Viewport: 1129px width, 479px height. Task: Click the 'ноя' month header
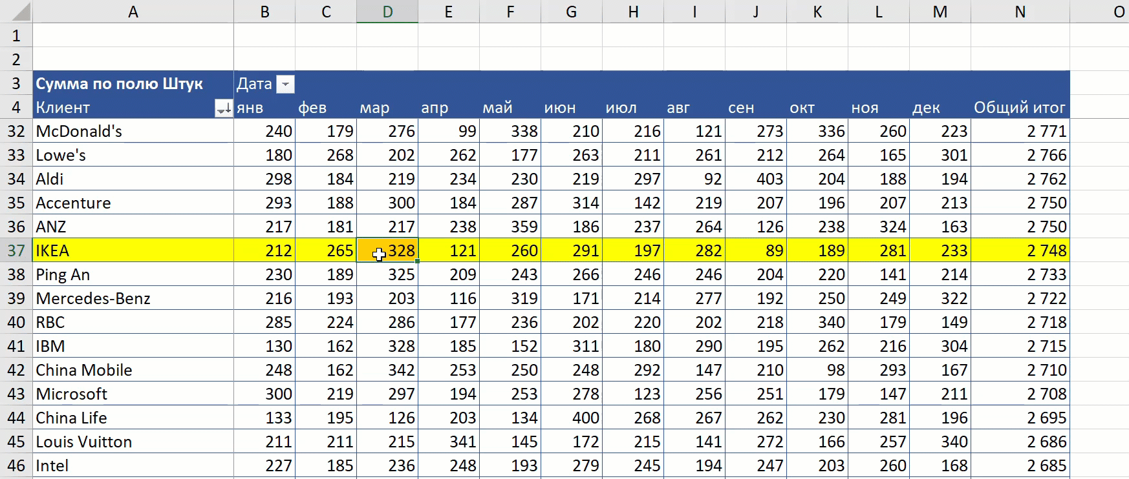pos(879,107)
